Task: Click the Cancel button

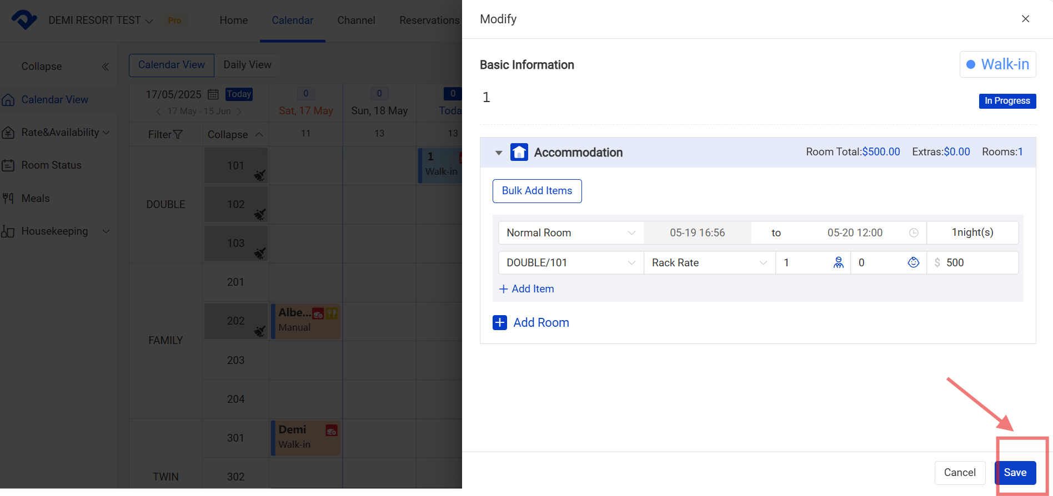Action: tap(959, 473)
